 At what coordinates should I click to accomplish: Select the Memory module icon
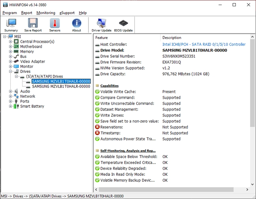[x=16, y=52]
